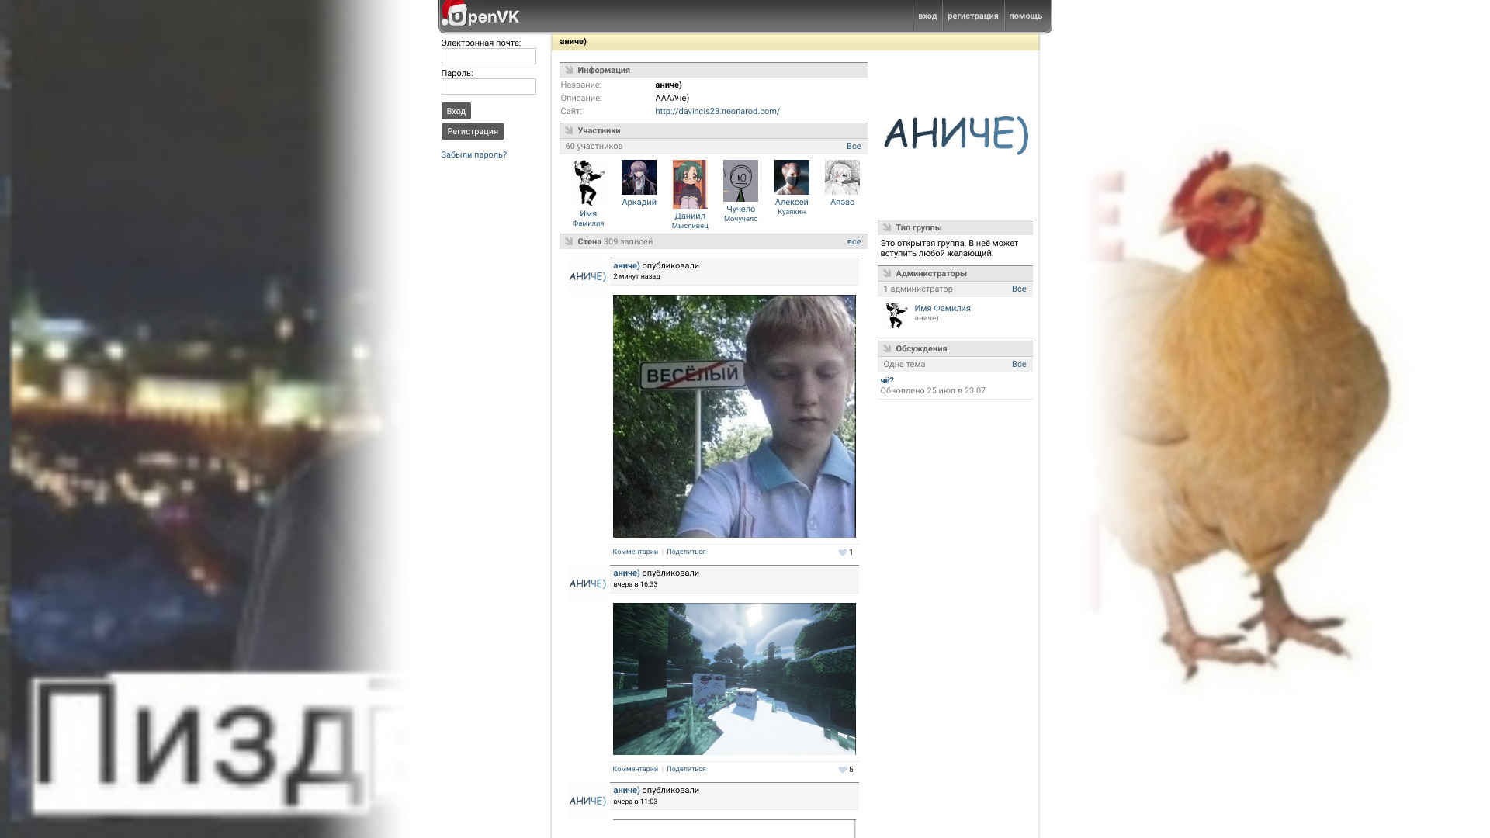The width and height of the screenshot is (1490, 838).
Task: Collapse the Информация section arrow
Action: 569,70
